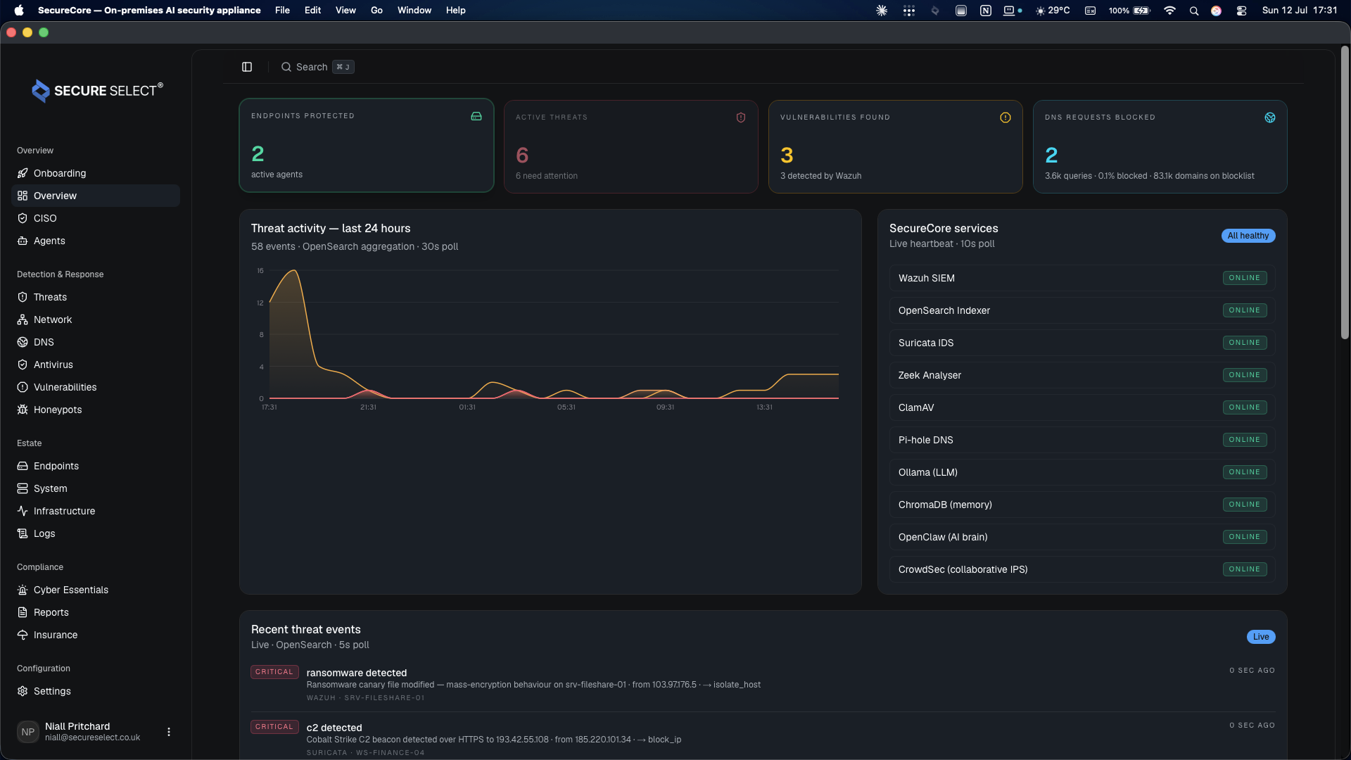Select the OpenSearch Indexer service row
The height and width of the screenshot is (760, 1351).
1082,310
